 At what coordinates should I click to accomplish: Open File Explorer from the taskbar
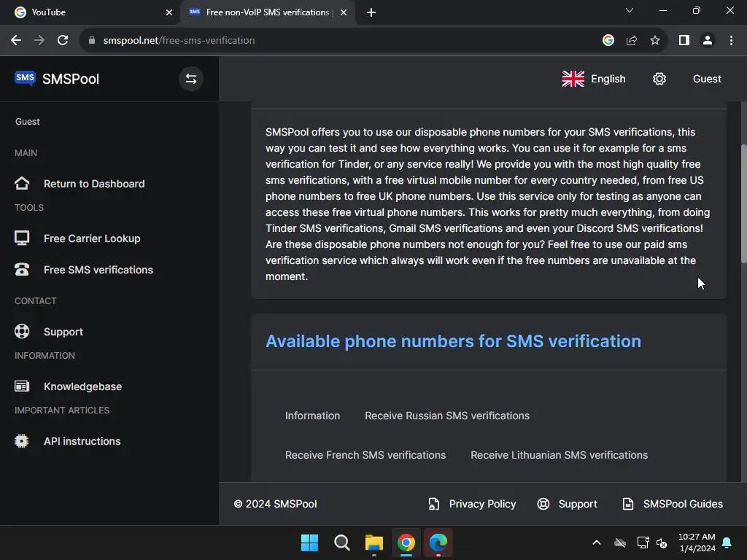[374, 542]
